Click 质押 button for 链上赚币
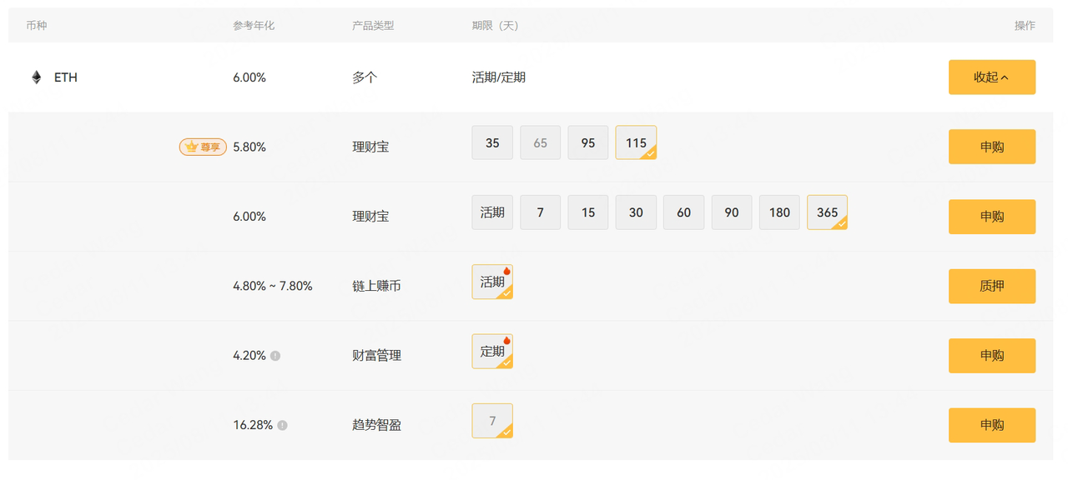The height and width of the screenshot is (480, 1068). click(x=992, y=286)
